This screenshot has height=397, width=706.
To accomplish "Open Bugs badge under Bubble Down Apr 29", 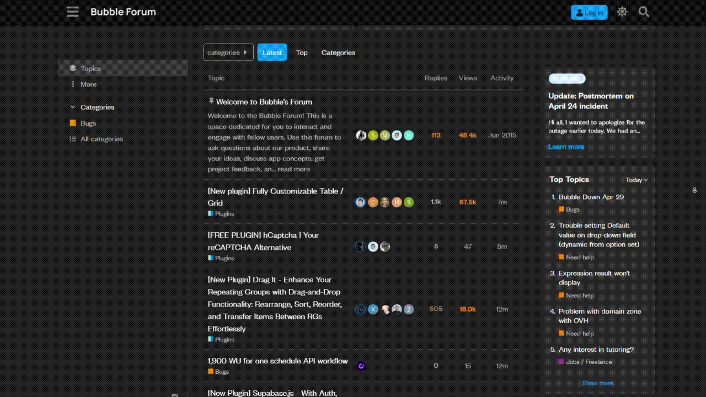I will tap(569, 210).
